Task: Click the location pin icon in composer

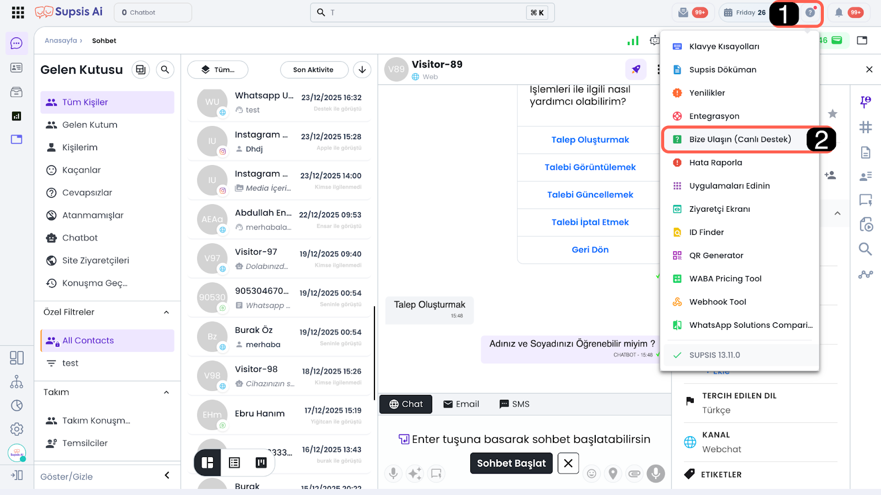Action: point(613,474)
